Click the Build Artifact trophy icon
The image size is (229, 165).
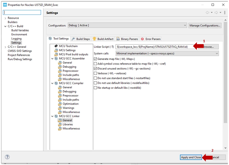pos(95,39)
